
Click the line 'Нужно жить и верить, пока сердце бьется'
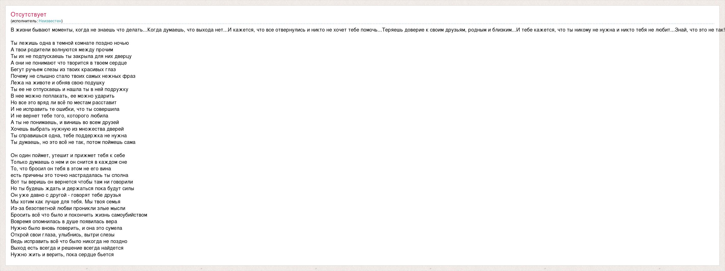click(62, 255)
